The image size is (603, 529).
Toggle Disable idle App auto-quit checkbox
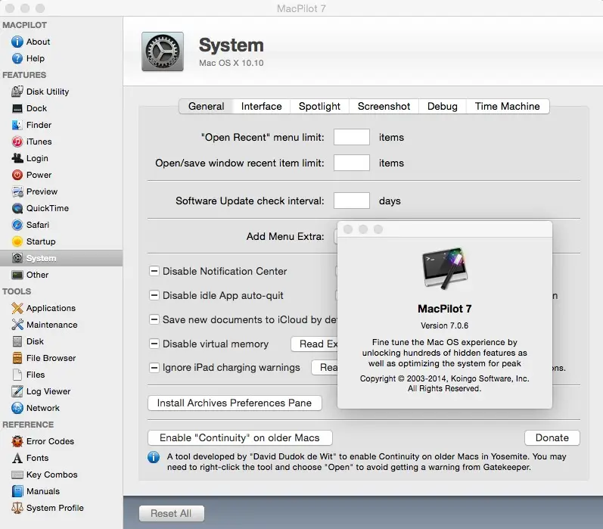(154, 295)
